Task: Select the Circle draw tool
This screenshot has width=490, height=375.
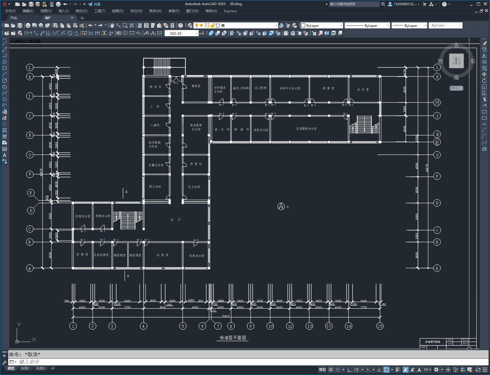Action: coord(5,81)
